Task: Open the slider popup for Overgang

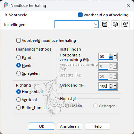Action: 115,86
